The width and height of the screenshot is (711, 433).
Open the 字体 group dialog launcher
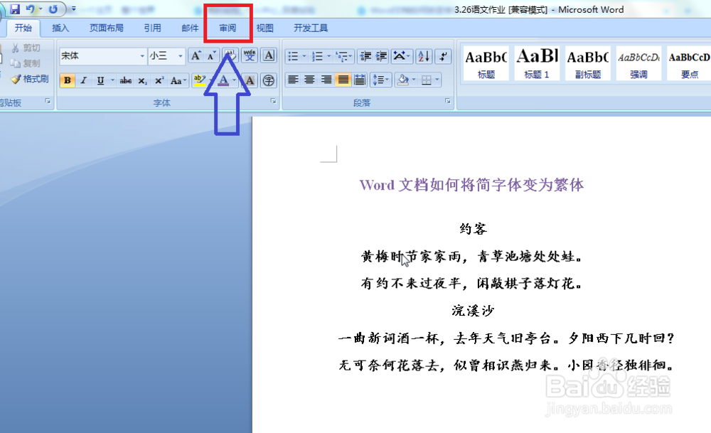point(274,102)
